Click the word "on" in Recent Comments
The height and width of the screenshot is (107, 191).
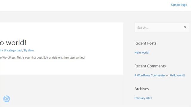[x=168, y=75]
